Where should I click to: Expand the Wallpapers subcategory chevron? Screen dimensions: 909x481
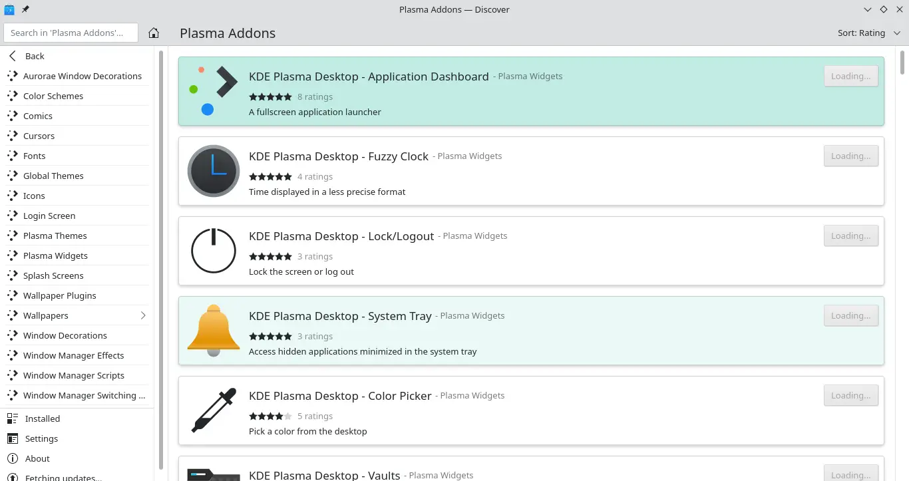[143, 315]
